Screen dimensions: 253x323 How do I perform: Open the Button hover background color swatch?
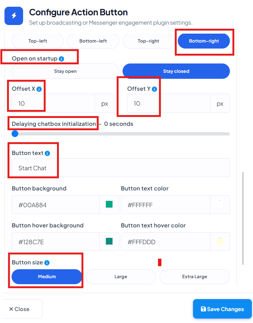[x=109, y=241]
